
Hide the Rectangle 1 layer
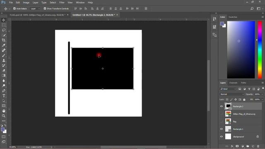point(222,129)
